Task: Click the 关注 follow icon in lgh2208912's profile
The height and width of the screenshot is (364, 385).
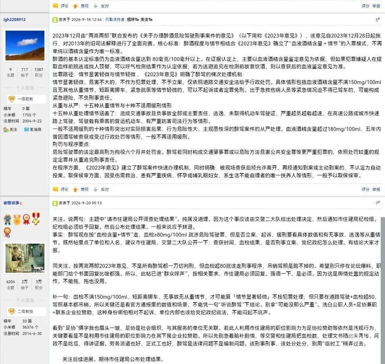Action: click(x=6, y=130)
